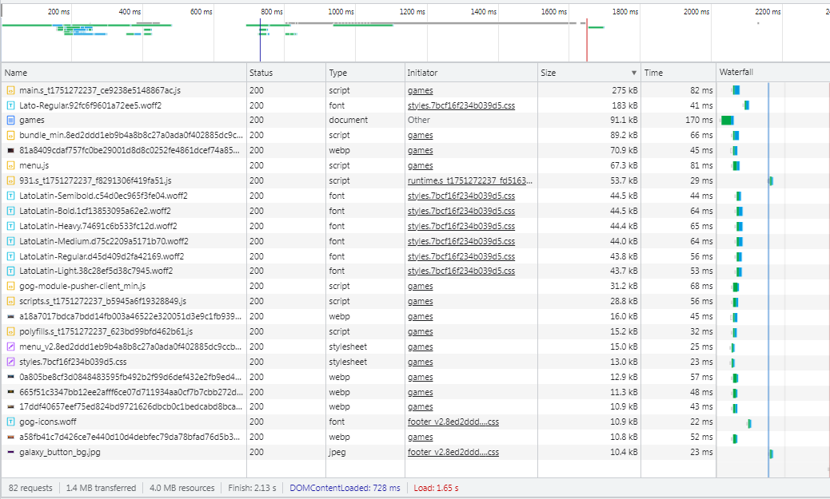Click font icon of LatoLatin-Heavy row
830x499 pixels.
pos(10,226)
